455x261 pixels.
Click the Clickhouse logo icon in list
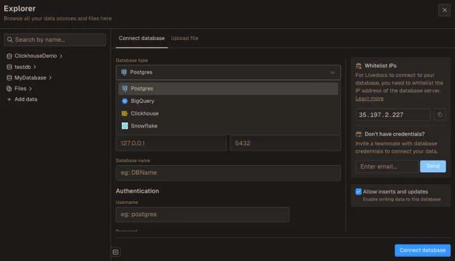pyautogui.click(x=124, y=113)
